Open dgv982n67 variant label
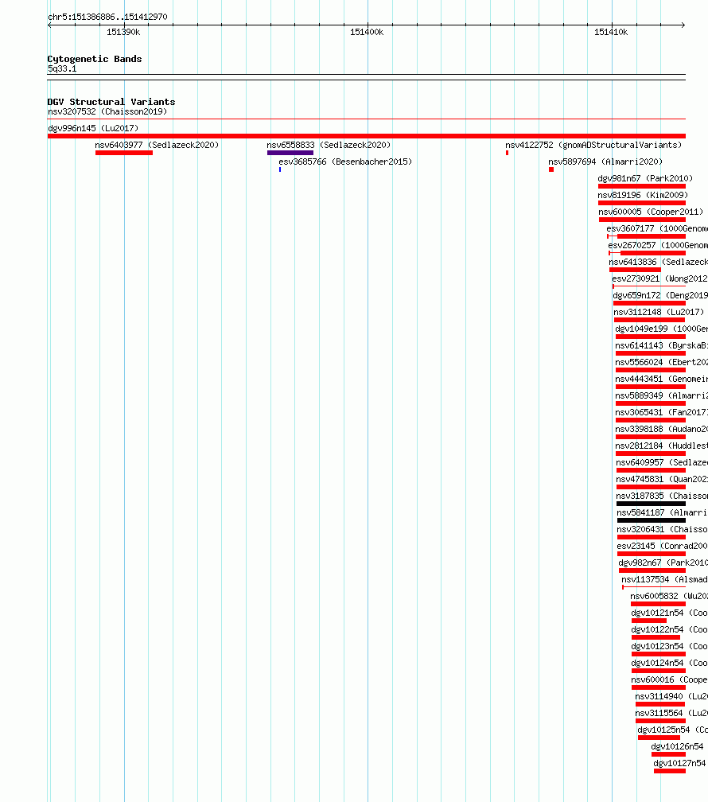 pos(663,563)
